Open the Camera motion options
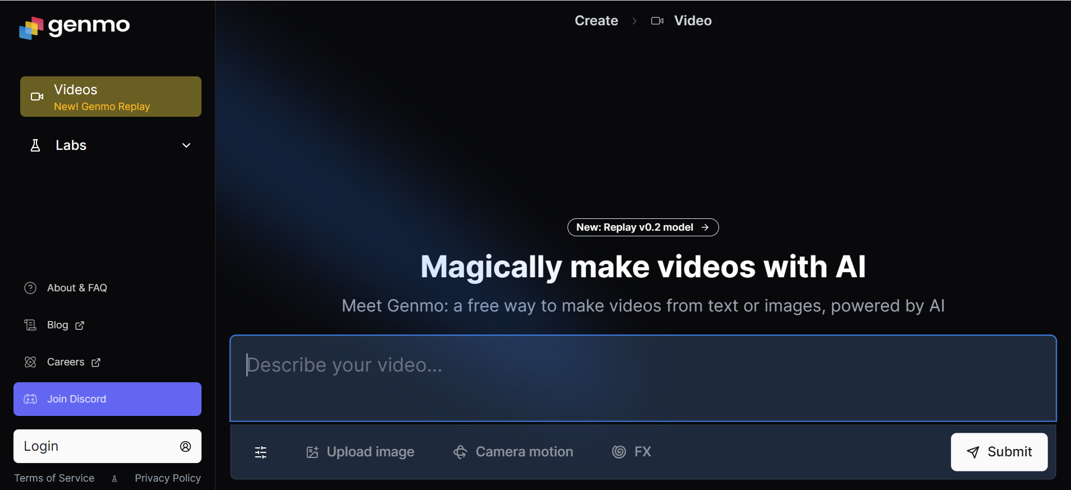This screenshot has width=1071, height=490. tap(513, 452)
